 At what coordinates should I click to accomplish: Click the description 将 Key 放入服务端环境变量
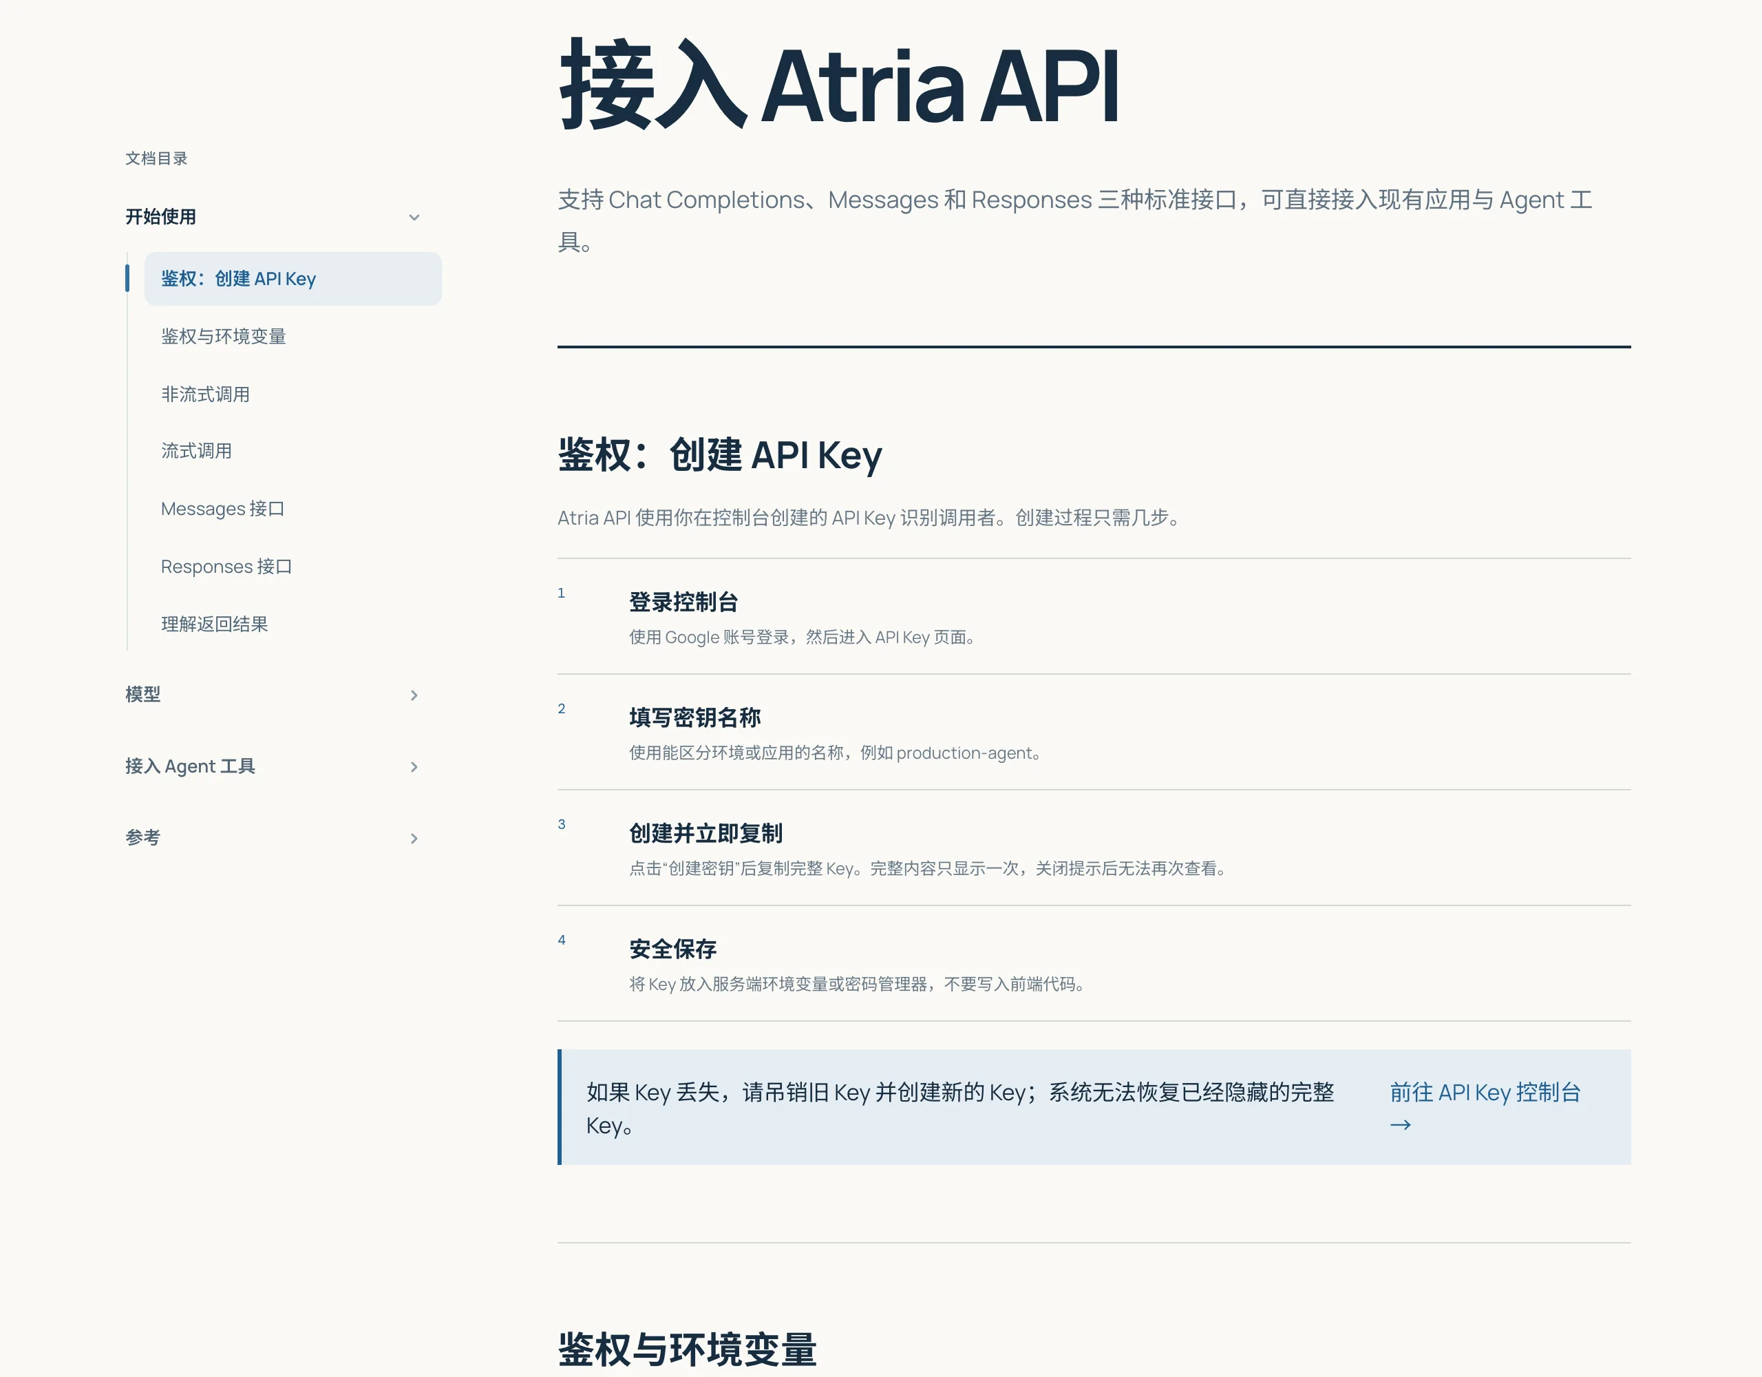[858, 984]
